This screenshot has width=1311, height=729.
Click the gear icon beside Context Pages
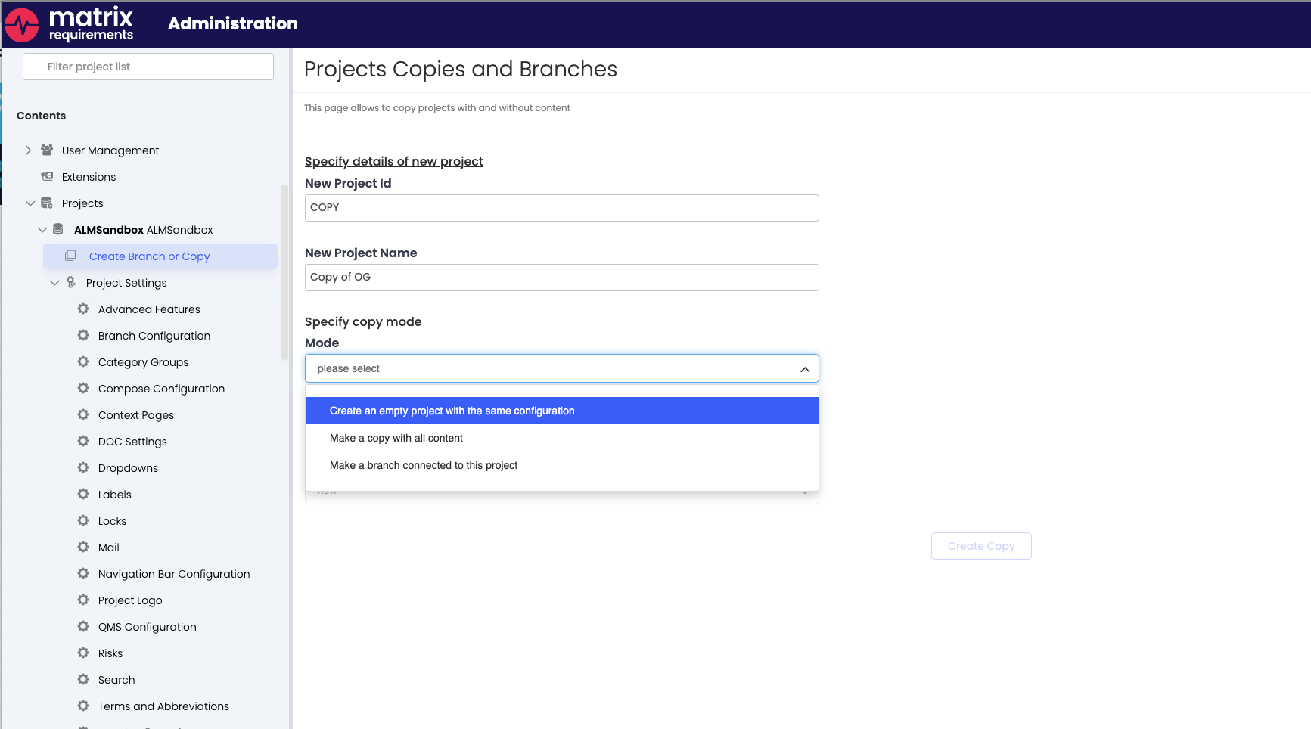pos(83,414)
